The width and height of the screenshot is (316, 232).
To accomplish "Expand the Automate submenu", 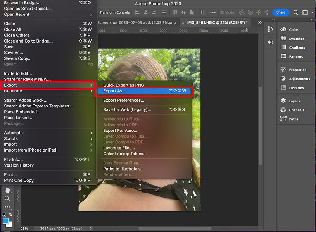I will [13, 132].
